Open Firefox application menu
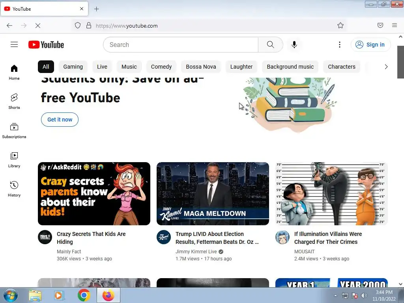This screenshot has width=404, height=303. click(395, 25)
